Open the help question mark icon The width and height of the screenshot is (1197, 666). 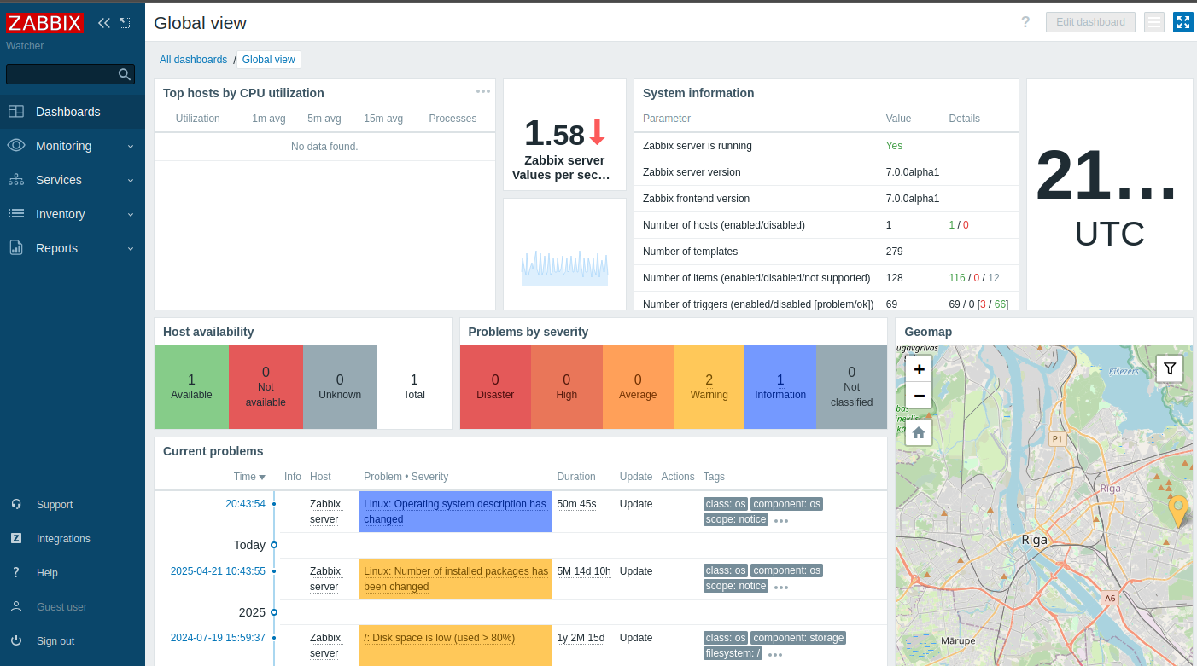point(1025,22)
